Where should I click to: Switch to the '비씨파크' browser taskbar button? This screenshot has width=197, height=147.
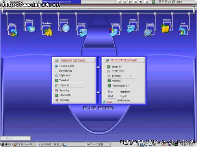pos(50,145)
